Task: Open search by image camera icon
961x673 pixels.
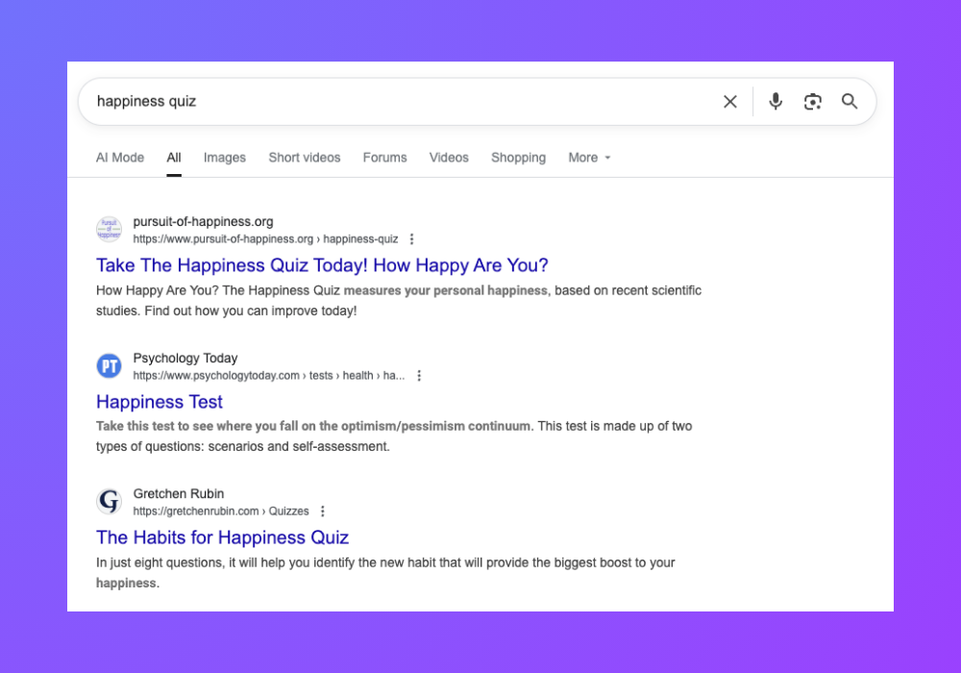Action: (813, 102)
